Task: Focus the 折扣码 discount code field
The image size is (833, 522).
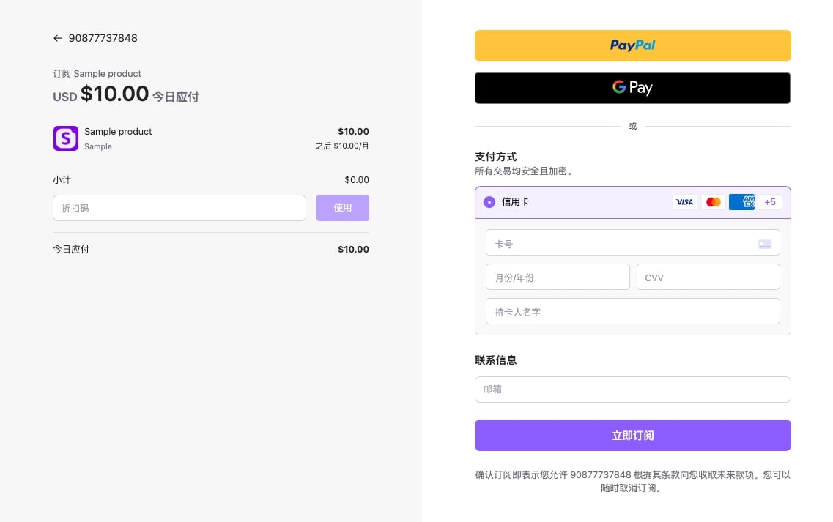Action: (x=179, y=208)
